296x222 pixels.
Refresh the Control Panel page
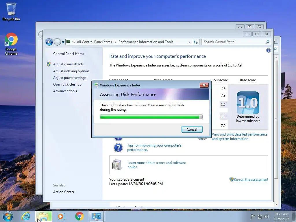[196, 42]
